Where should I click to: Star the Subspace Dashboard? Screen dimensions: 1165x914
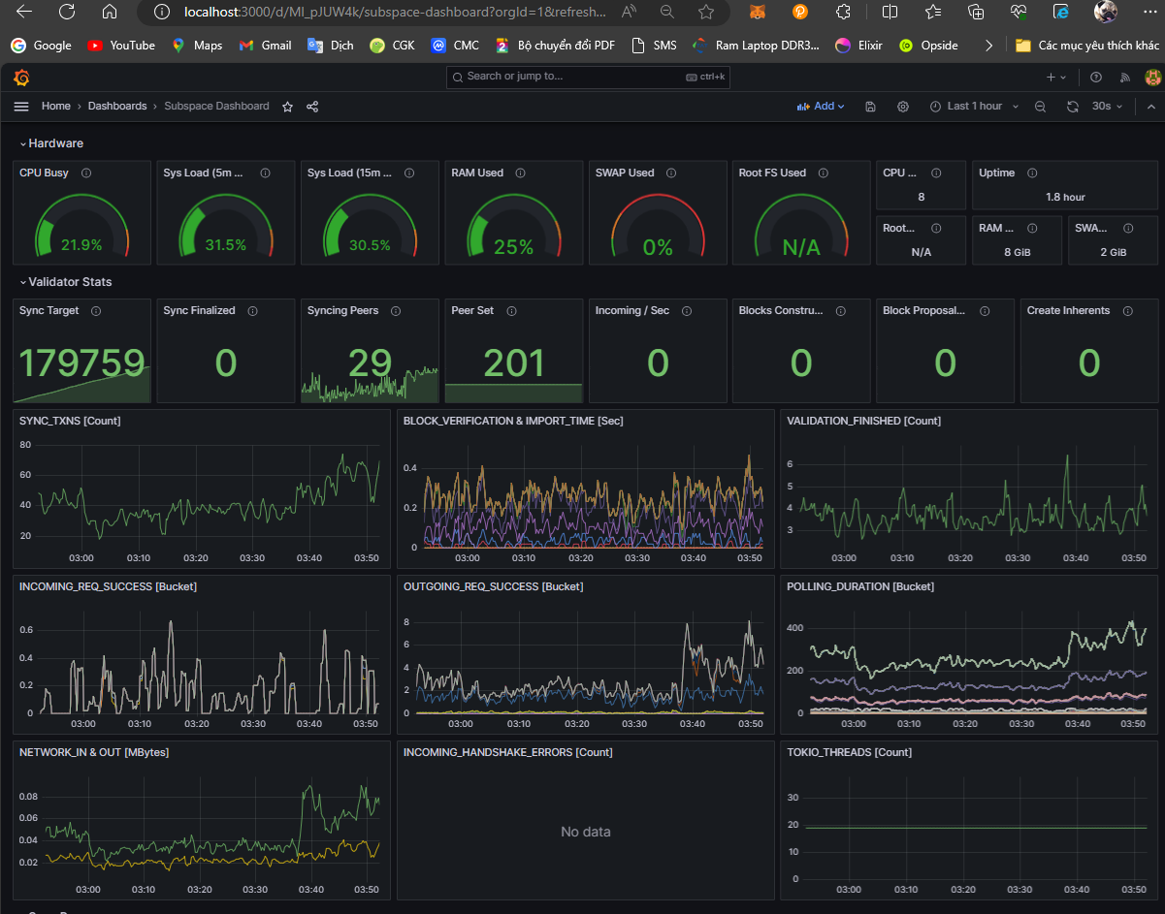tap(287, 106)
